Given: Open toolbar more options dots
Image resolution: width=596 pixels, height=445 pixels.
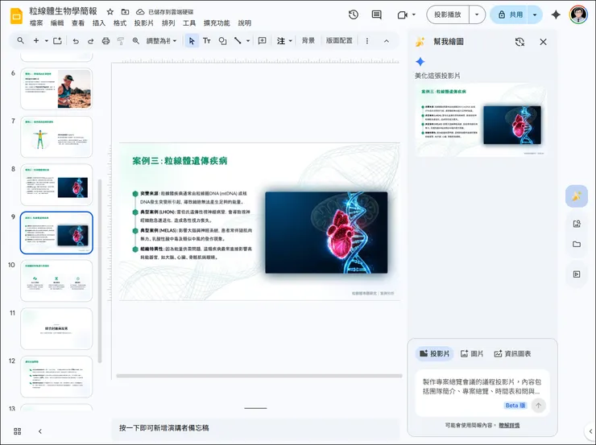Looking at the screenshot, I should click(x=366, y=40).
